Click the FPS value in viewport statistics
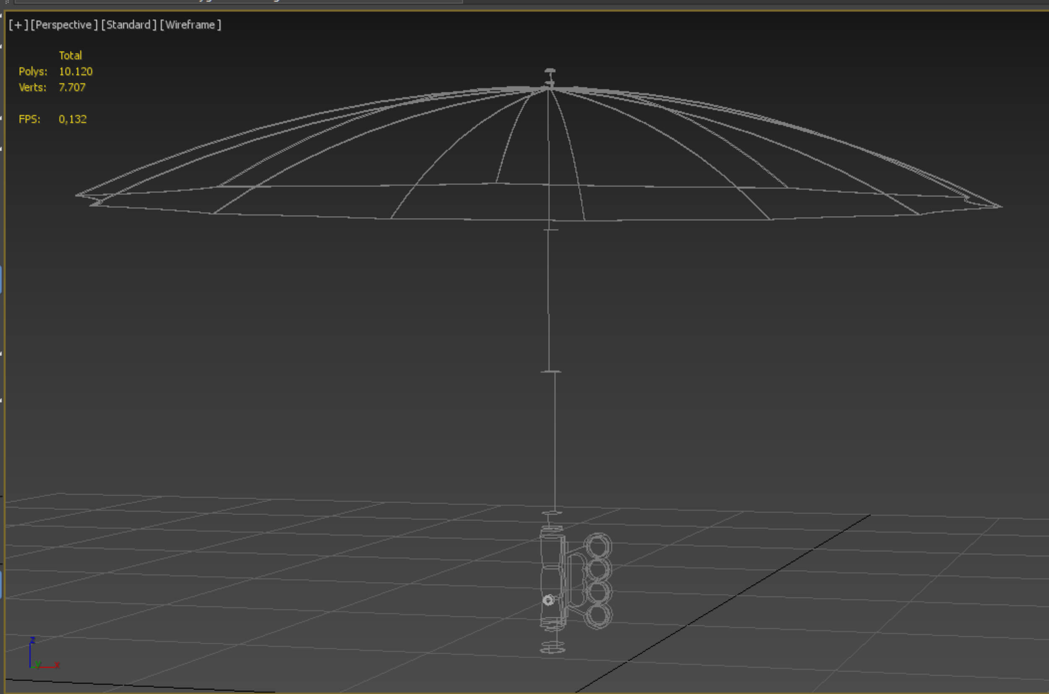Image resolution: width=1049 pixels, height=694 pixels. coord(73,119)
